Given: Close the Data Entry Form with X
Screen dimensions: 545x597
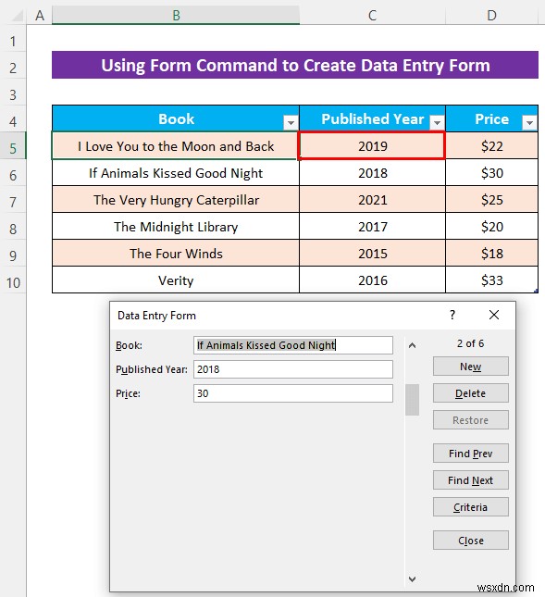Looking at the screenshot, I should click(494, 315).
